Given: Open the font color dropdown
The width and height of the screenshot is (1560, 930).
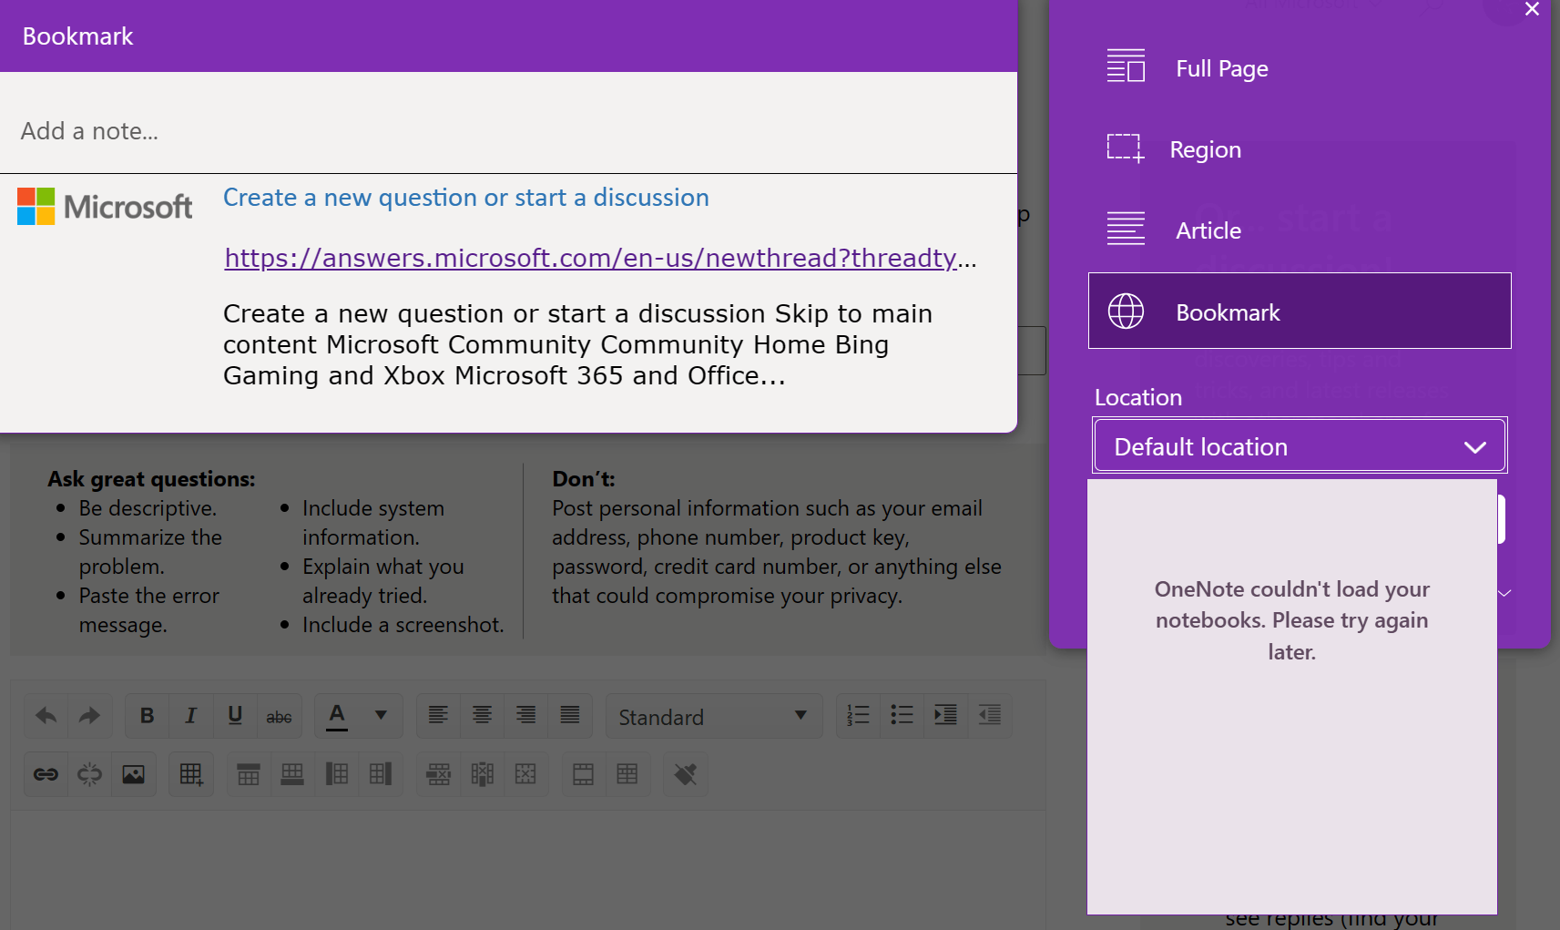Looking at the screenshot, I should (x=382, y=716).
